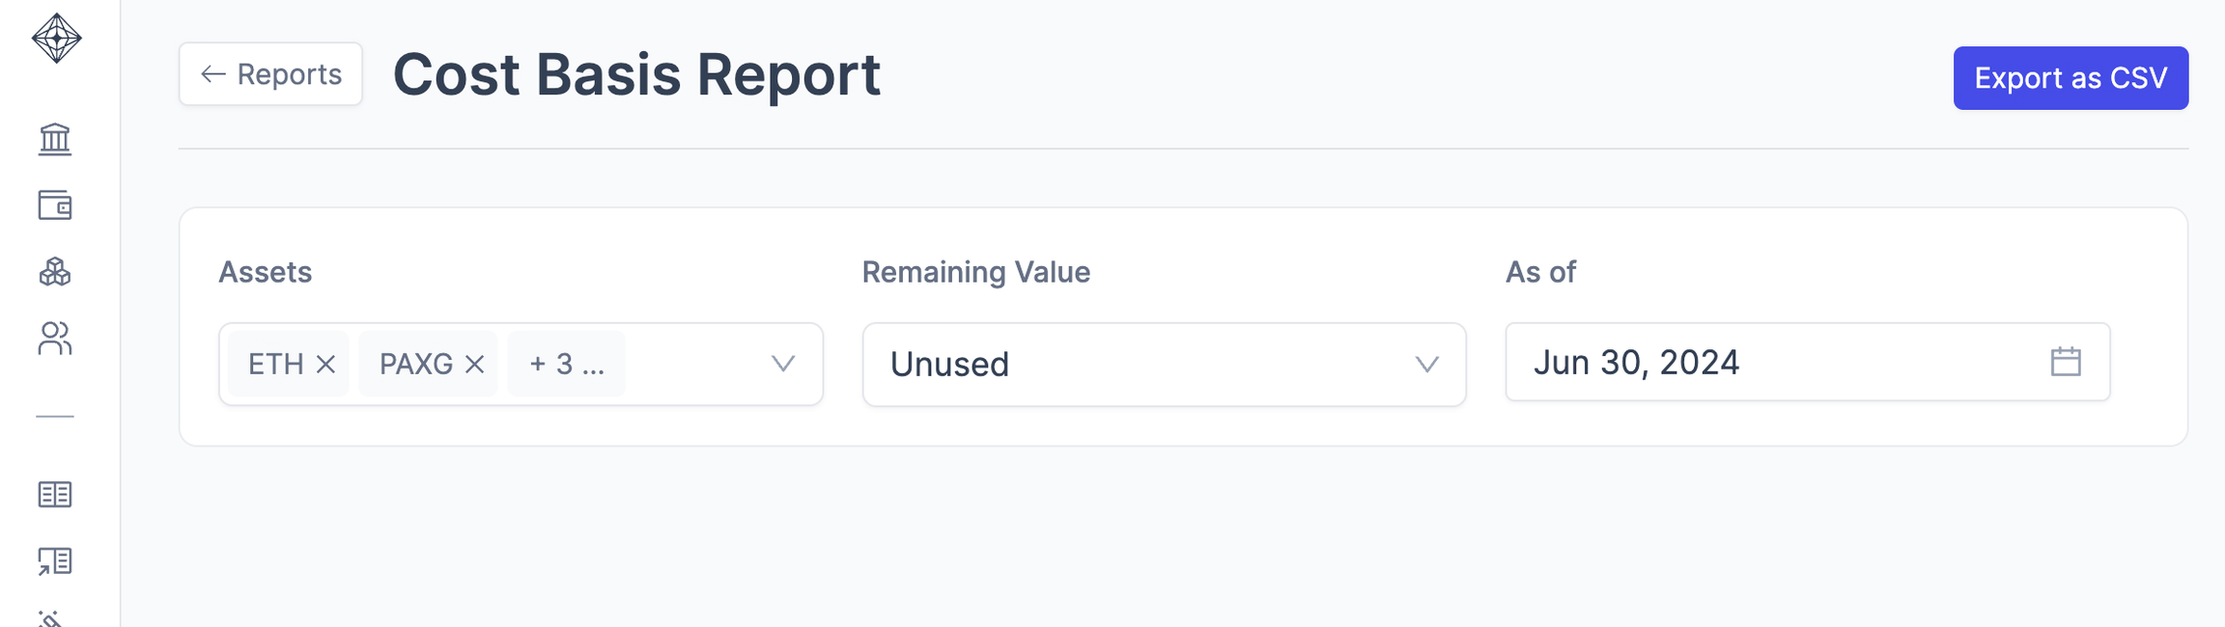The image size is (2225, 627).
Task: Open the bank building sidebar icon
Action: pos(55,139)
